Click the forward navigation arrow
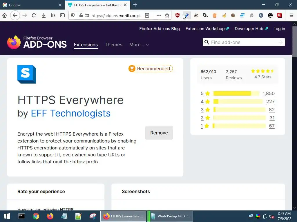 25,16
